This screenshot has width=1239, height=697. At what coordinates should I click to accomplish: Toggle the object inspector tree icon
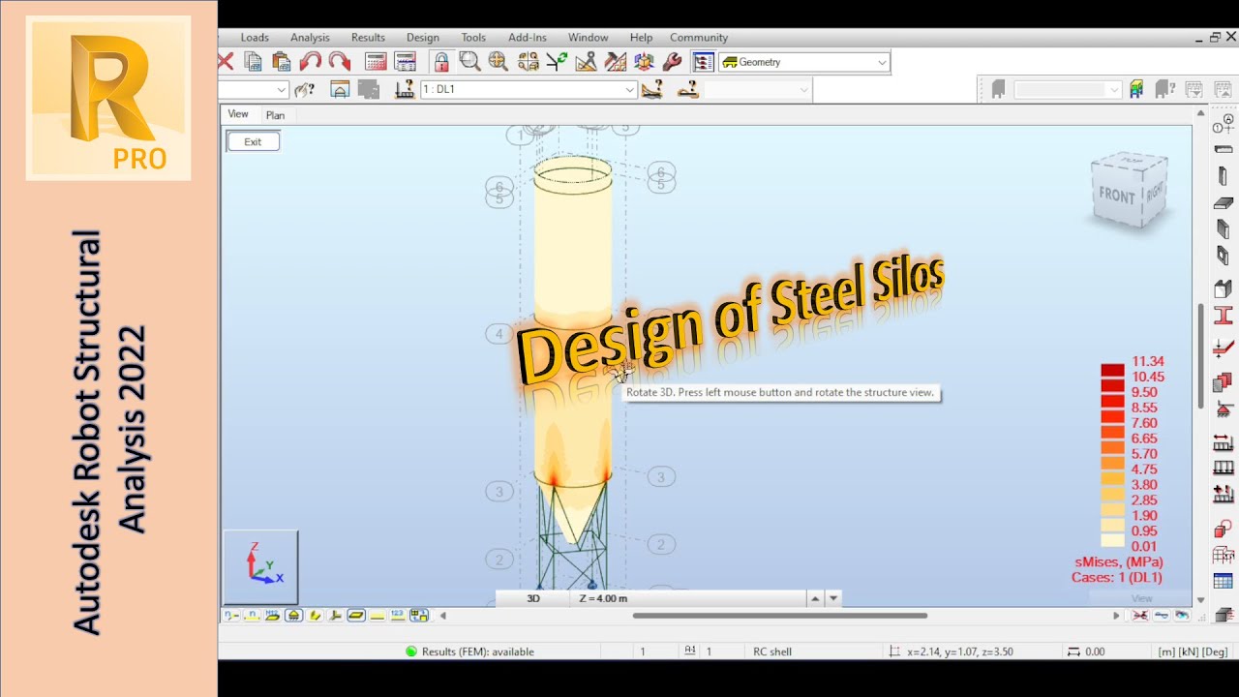tap(704, 62)
